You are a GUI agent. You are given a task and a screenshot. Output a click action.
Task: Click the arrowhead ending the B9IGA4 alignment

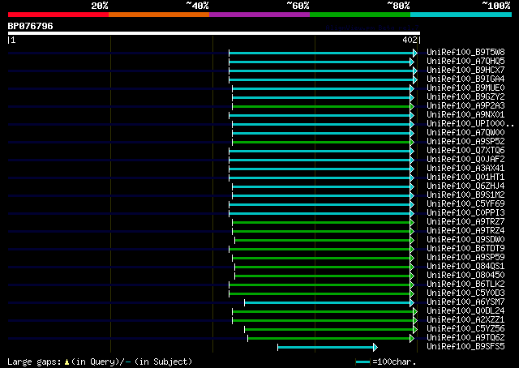pyautogui.click(x=415, y=79)
